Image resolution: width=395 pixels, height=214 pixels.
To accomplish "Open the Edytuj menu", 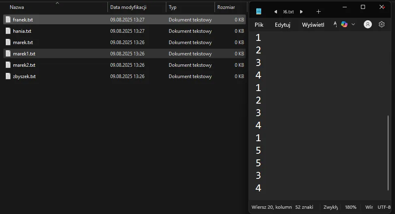I will (x=282, y=25).
